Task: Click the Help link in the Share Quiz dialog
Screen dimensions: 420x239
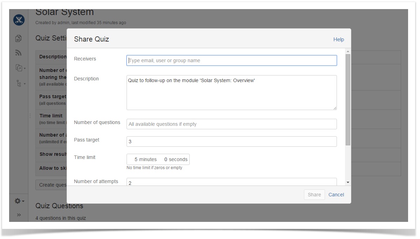Action: (338, 39)
